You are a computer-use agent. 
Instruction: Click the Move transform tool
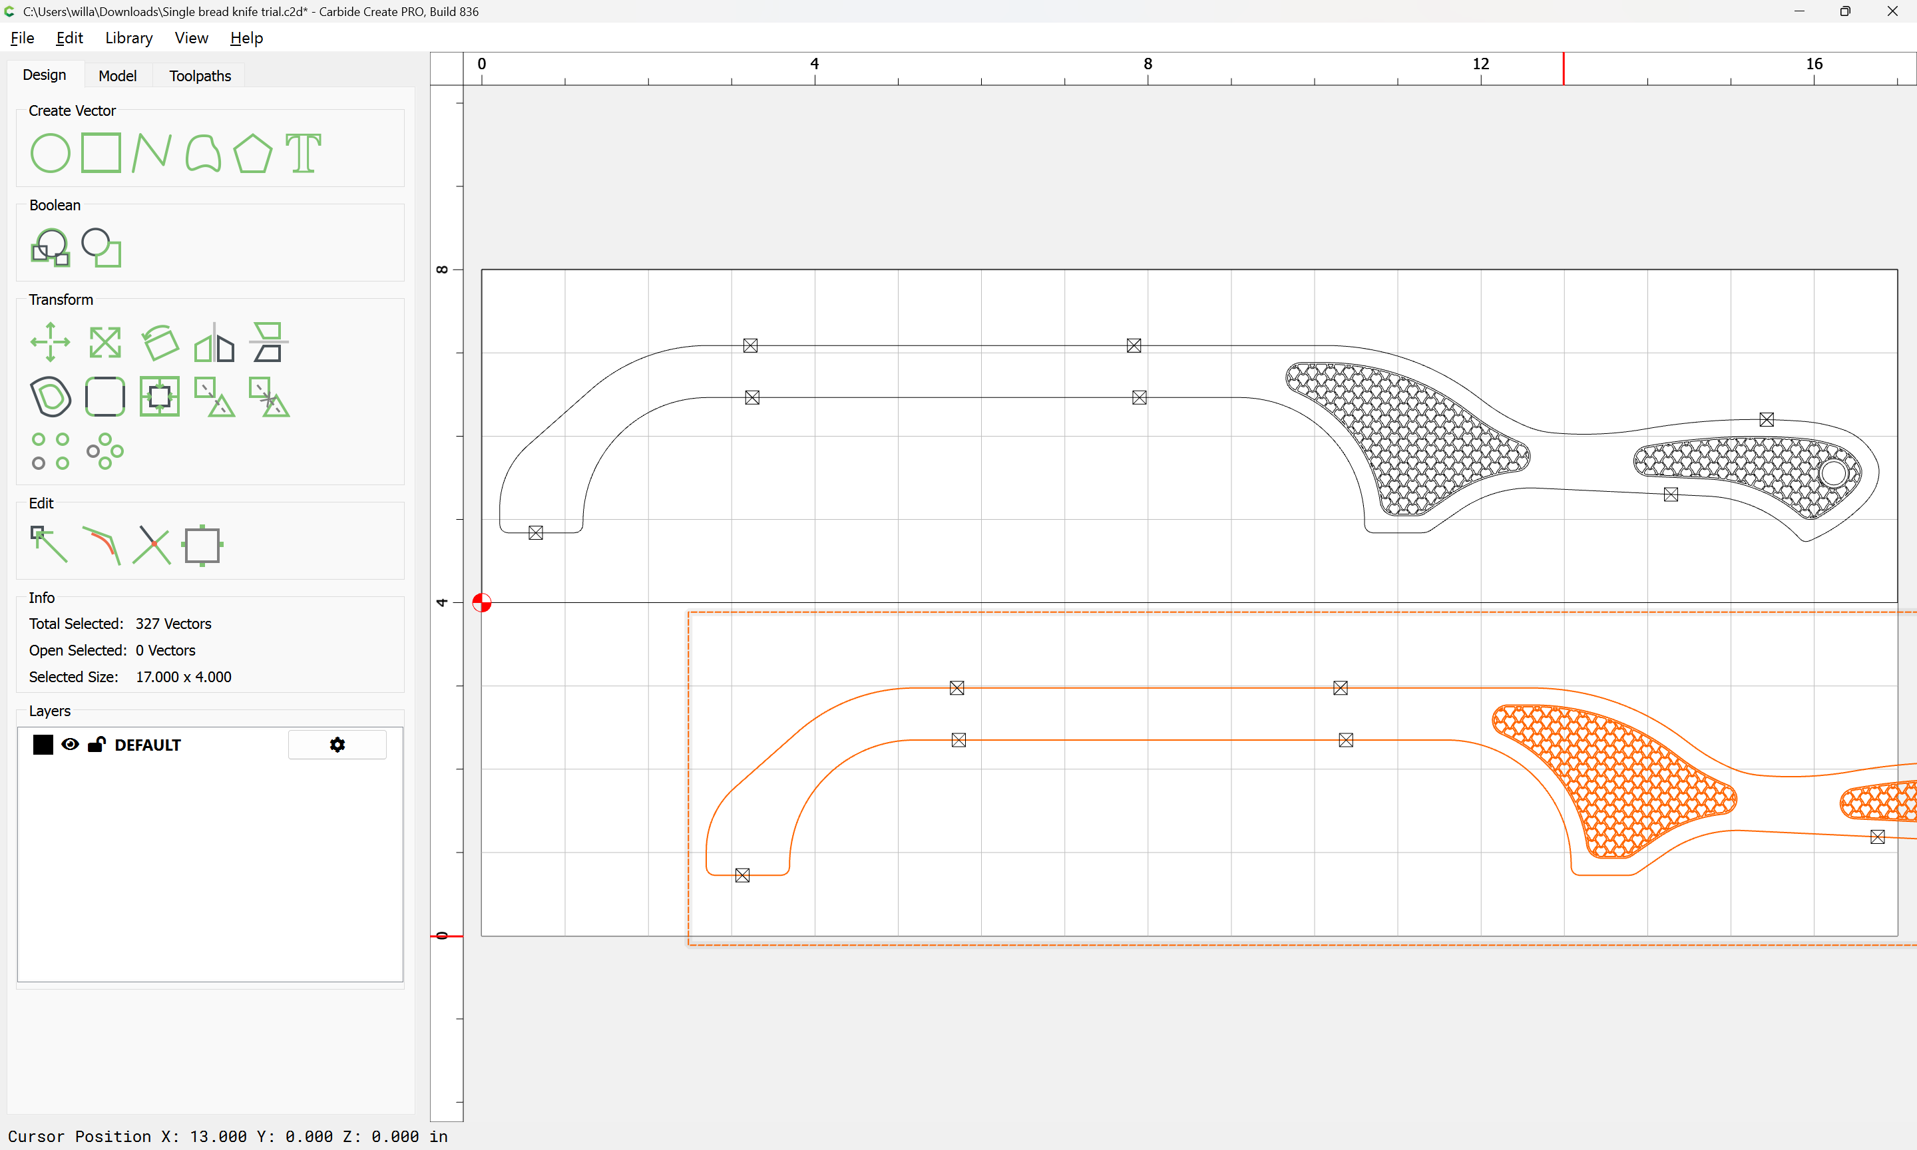click(51, 342)
